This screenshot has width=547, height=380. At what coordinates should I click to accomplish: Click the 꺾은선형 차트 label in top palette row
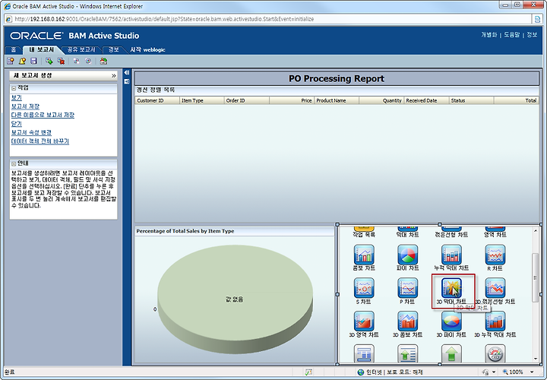[451, 235]
